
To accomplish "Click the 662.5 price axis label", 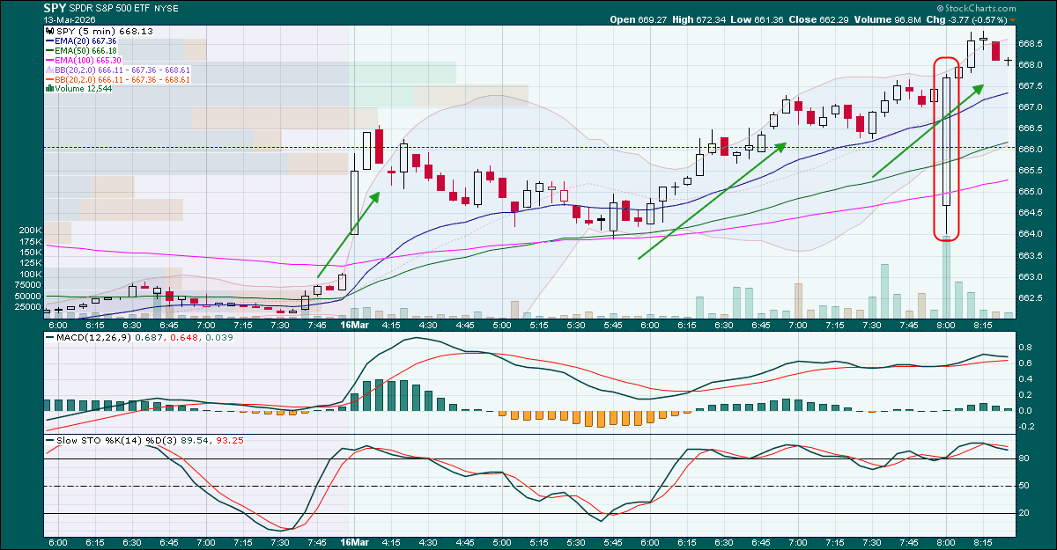I will click(1031, 298).
